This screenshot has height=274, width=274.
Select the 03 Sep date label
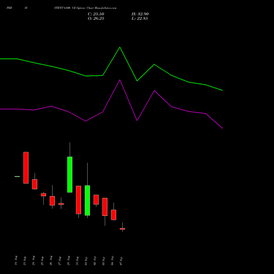(x=104, y=261)
